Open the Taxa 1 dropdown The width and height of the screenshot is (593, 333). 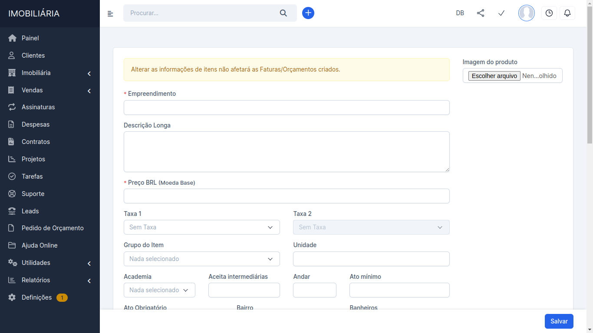[x=201, y=227]
